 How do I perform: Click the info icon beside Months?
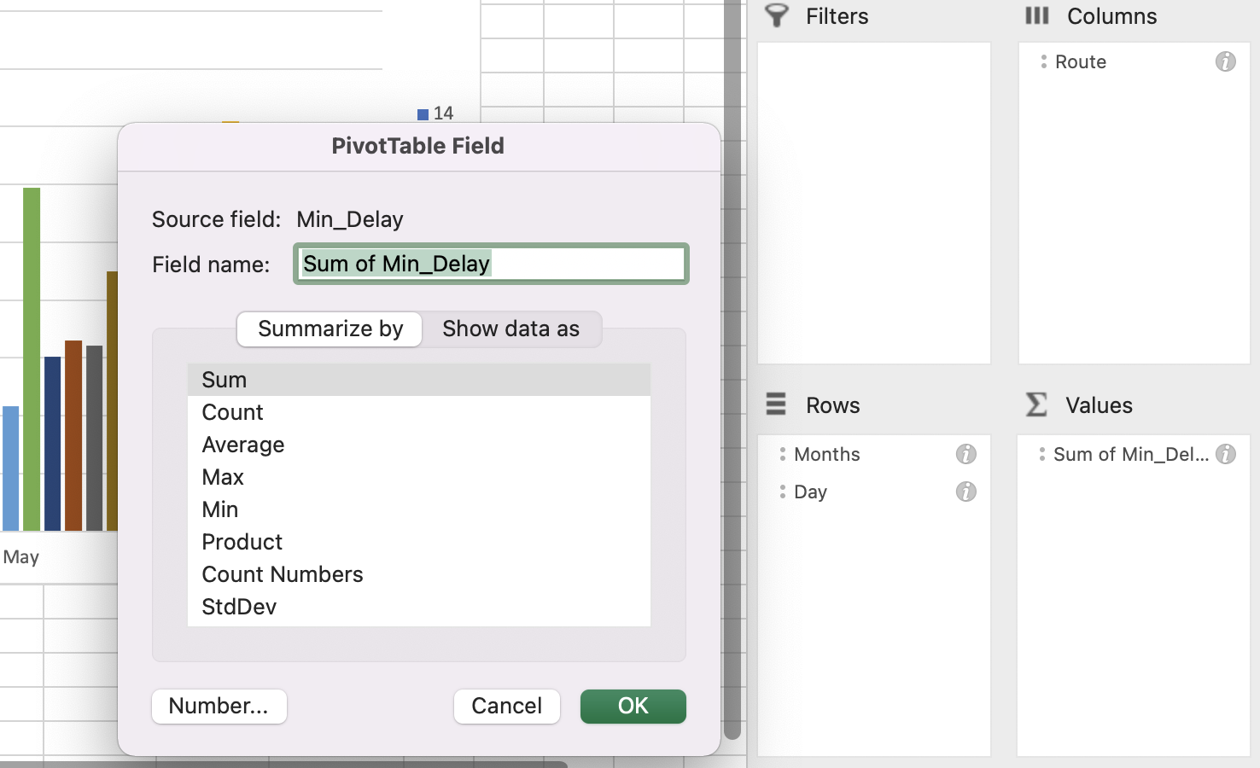[965, 454]
